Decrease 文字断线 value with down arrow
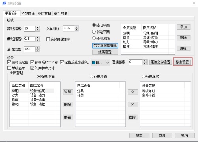 pyautogui.click(x=77, y=30)
